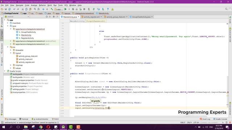Screen dimensions: 232x130
Task: Click the Search Everywhere magnifier icon
Action: click(x=226, y=9)
